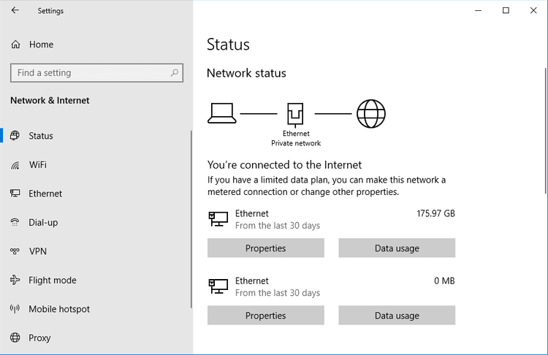The width and height of the screenshot is (548, 355).
Task: Click the Home icon in sidebar
Action: pos(15,45)
